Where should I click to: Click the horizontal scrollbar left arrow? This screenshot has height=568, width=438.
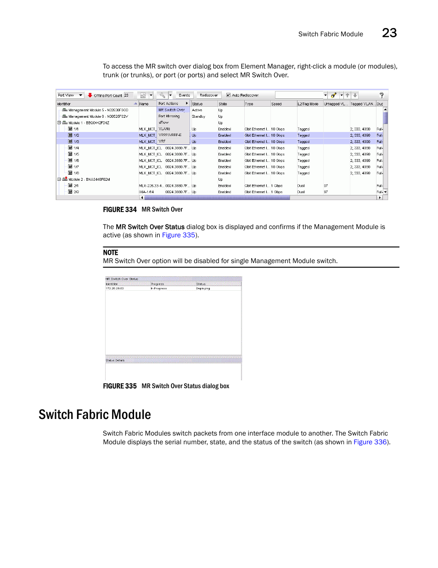click(142, 198)
